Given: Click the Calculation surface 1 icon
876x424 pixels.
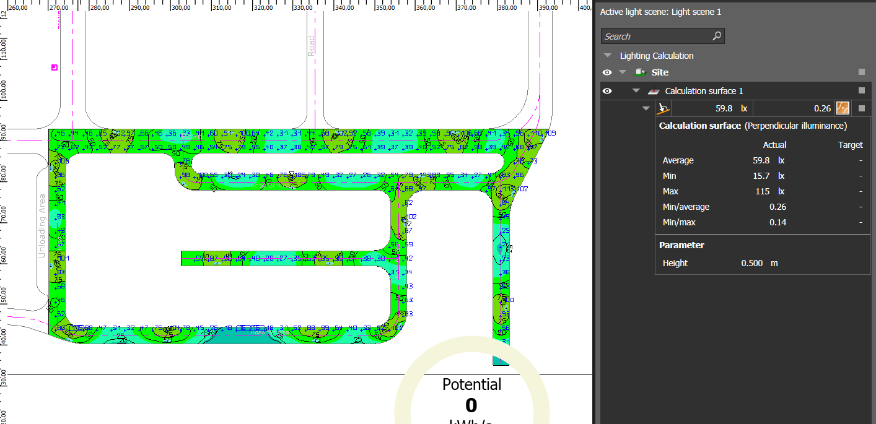Looking at the screenshot, I should [653, 91].
